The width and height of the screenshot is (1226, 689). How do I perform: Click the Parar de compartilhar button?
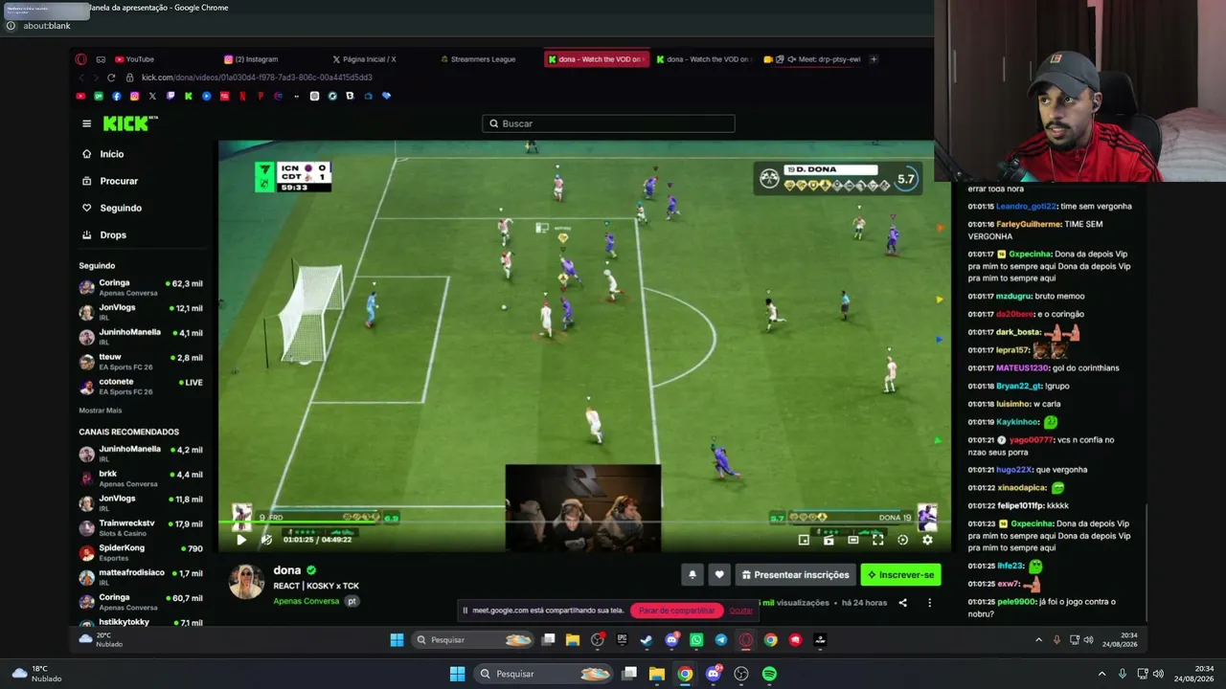676,611
